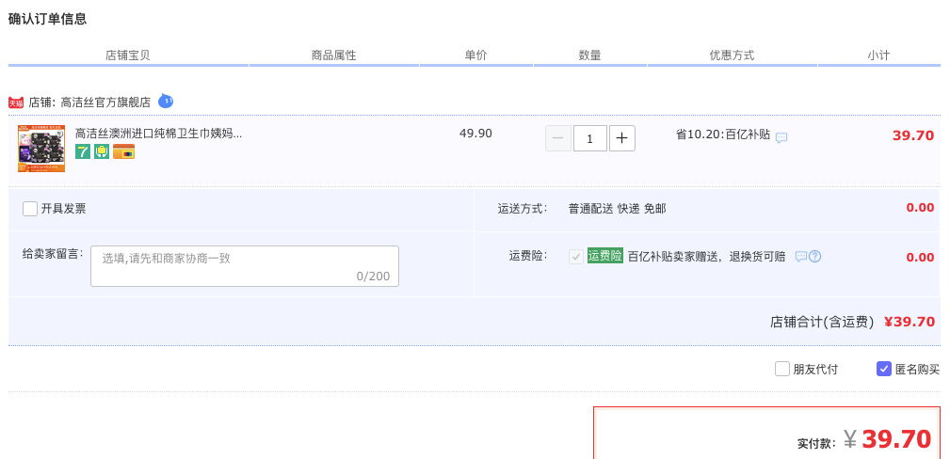Click the green 7-day return service icon
Screen dimensions: 950x459
point(83,151)
